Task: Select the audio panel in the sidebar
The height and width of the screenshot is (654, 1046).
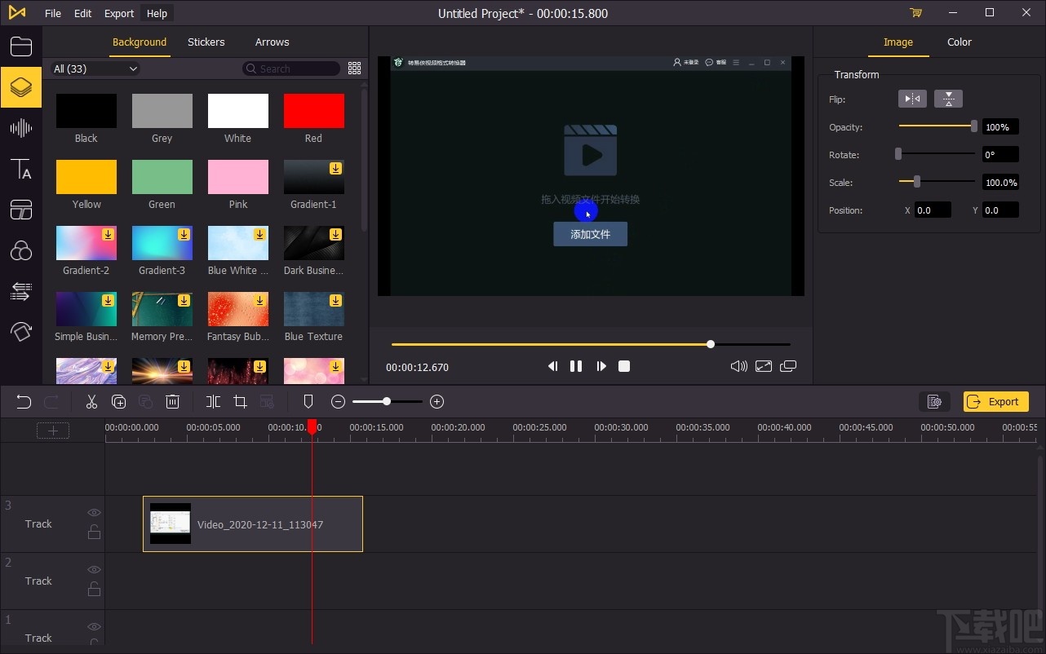Action: pyautogui.click(x=21, y=128)
